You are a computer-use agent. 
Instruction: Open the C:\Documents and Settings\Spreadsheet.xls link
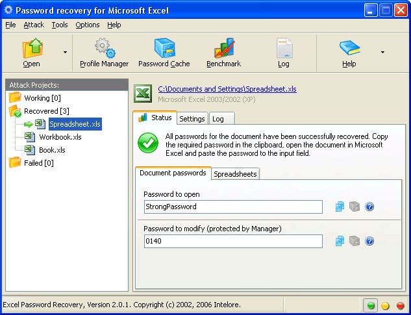(227, 89)
